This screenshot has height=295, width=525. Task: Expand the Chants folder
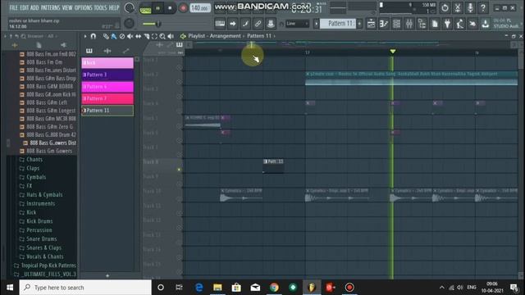(x=34, y=160)
